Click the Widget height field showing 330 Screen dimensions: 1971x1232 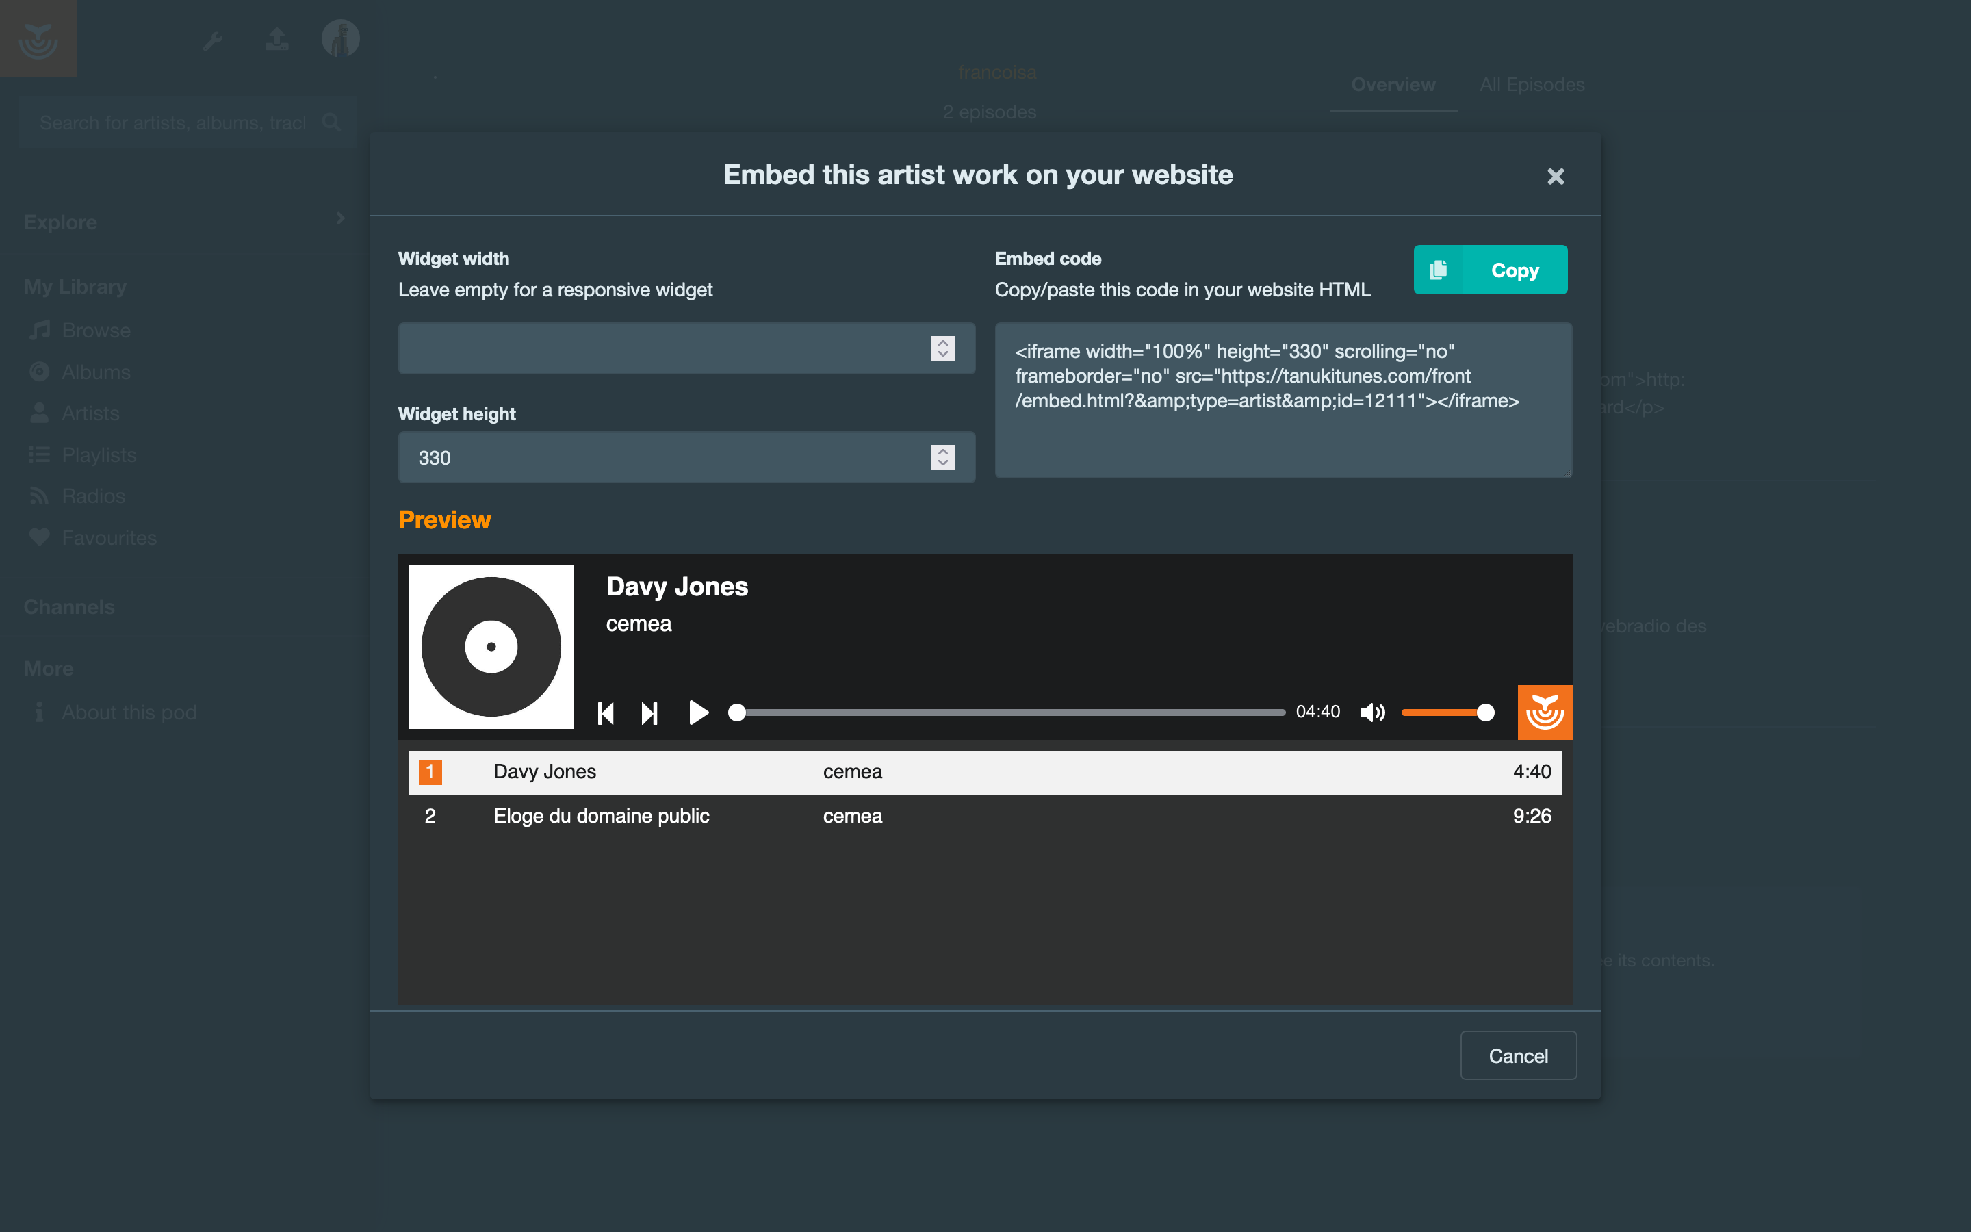tap(686, 457)
